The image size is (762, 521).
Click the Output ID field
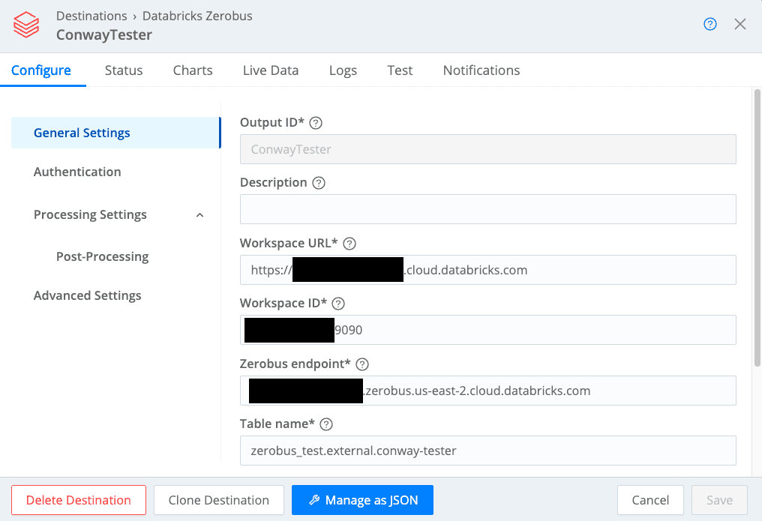point(488,149)
